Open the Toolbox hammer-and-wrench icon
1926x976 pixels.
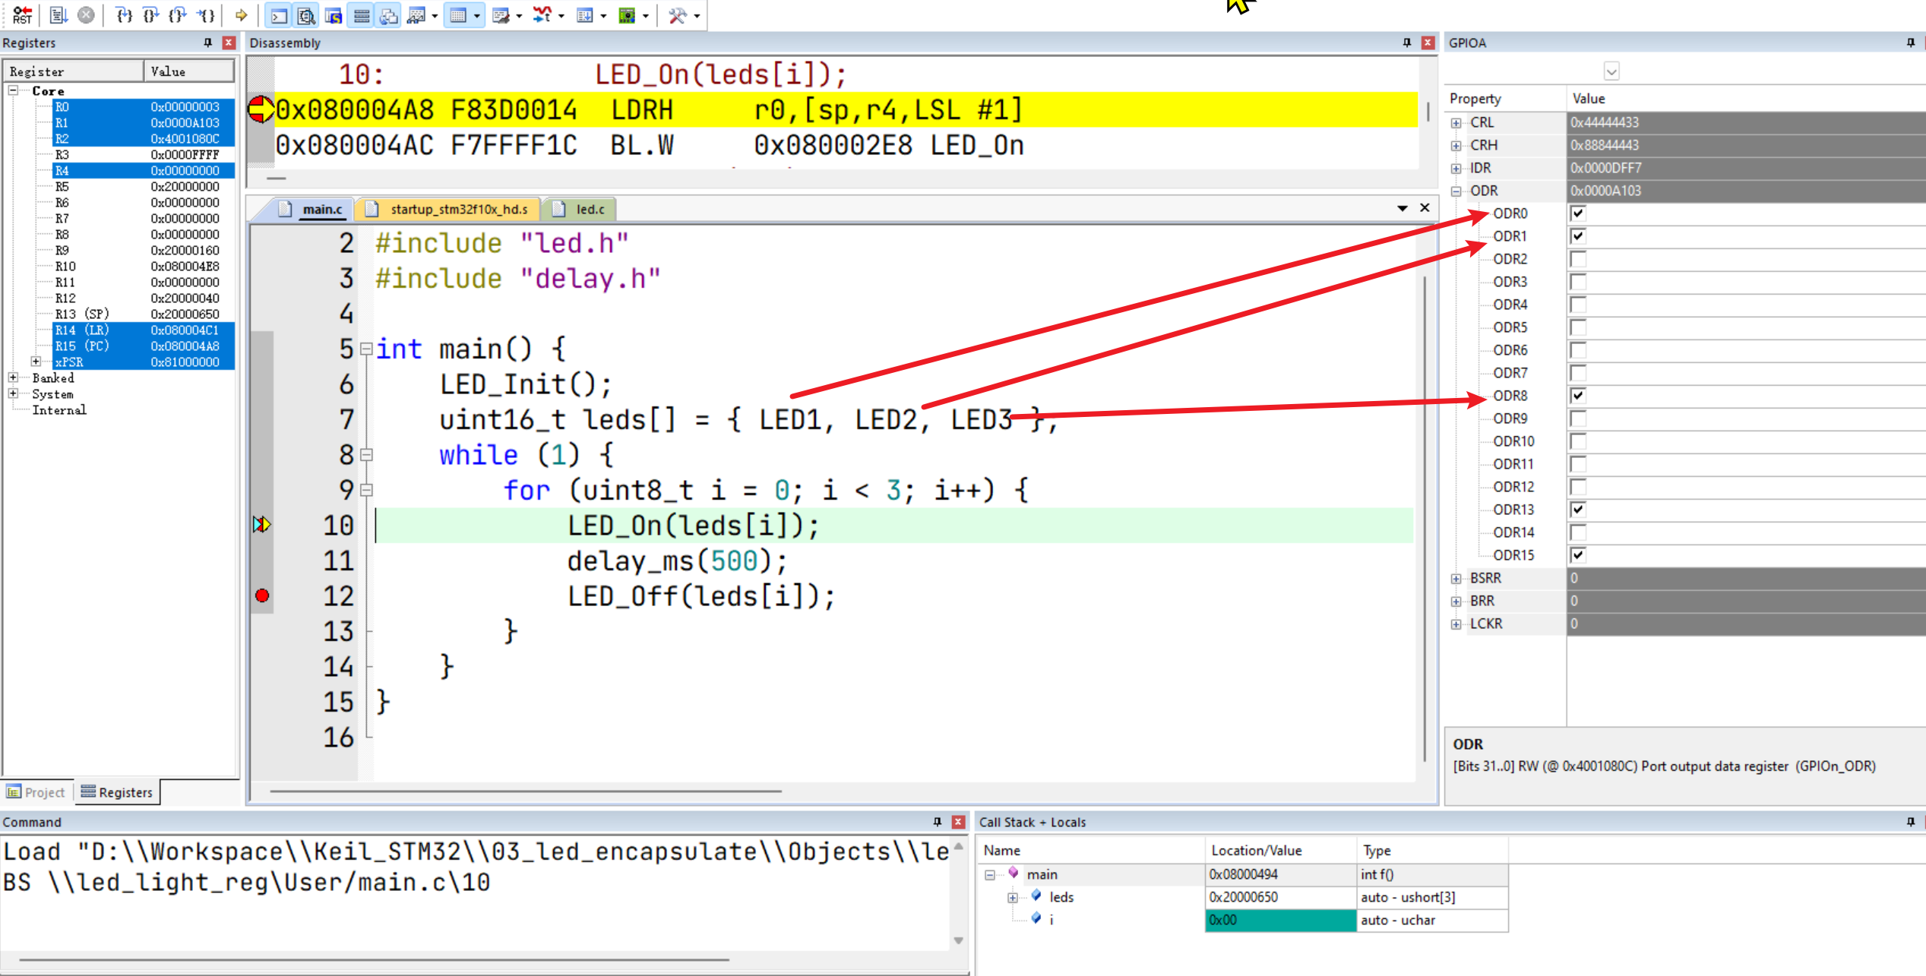[677, 14]
